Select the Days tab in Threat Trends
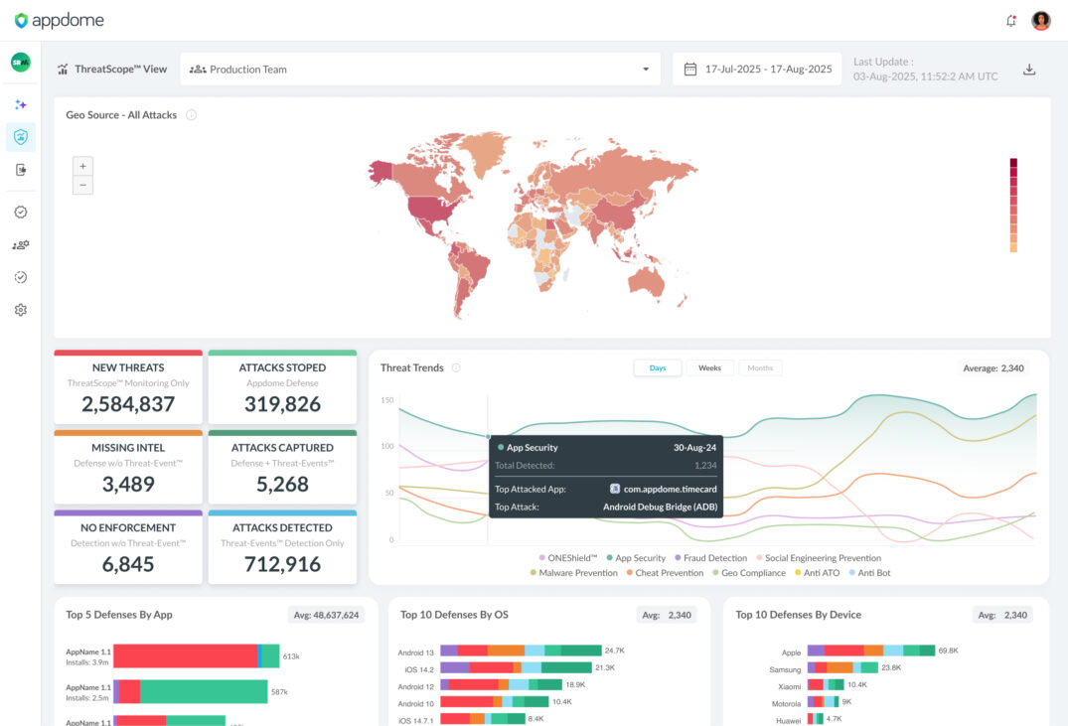Image resolution: width=1068 pixels, height=726 pixels. pos(658,368)
